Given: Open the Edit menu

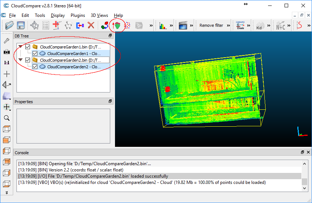Looking at the screenshot, I should (25, 15).
